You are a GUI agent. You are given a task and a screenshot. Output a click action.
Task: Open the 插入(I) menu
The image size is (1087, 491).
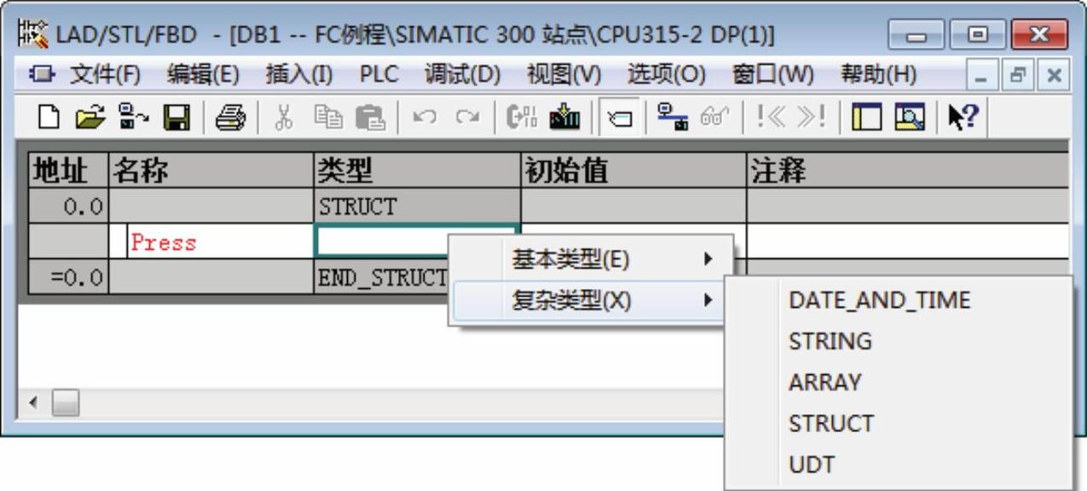tap(299, 75)
